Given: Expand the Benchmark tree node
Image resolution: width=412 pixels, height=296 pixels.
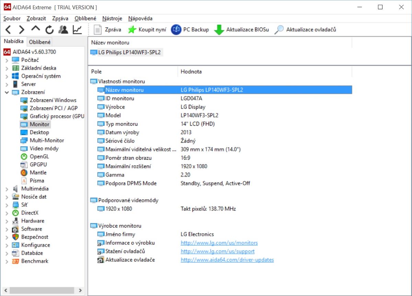Looking at the screenshot, I should pyautogui.click(x=7, y=261).
